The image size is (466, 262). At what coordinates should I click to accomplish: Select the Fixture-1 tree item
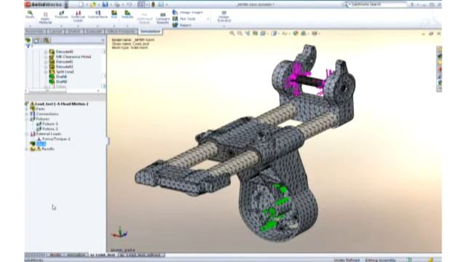pyautogui.click(x=47, y=124)
